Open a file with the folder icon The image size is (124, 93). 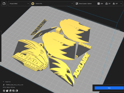4,4
